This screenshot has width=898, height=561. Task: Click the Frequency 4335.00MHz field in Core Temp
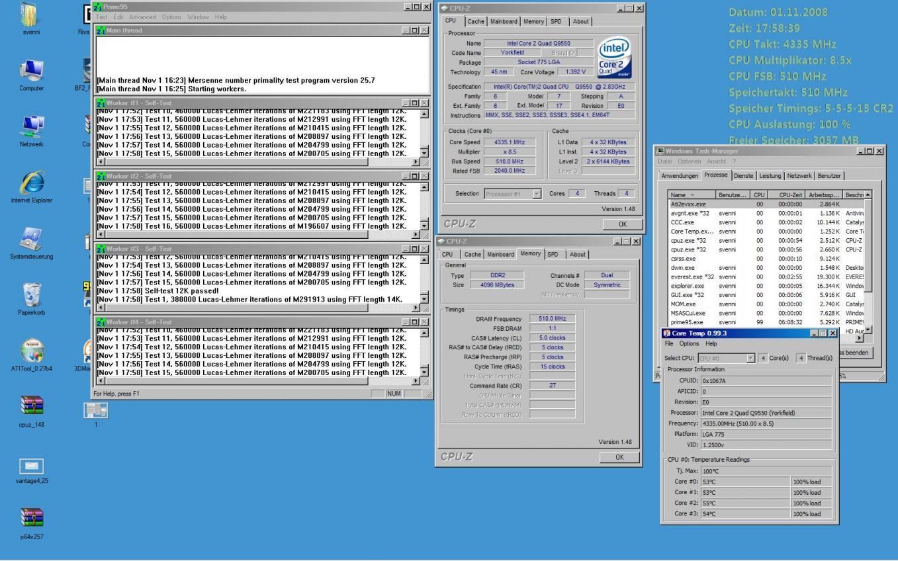[766, 423]
